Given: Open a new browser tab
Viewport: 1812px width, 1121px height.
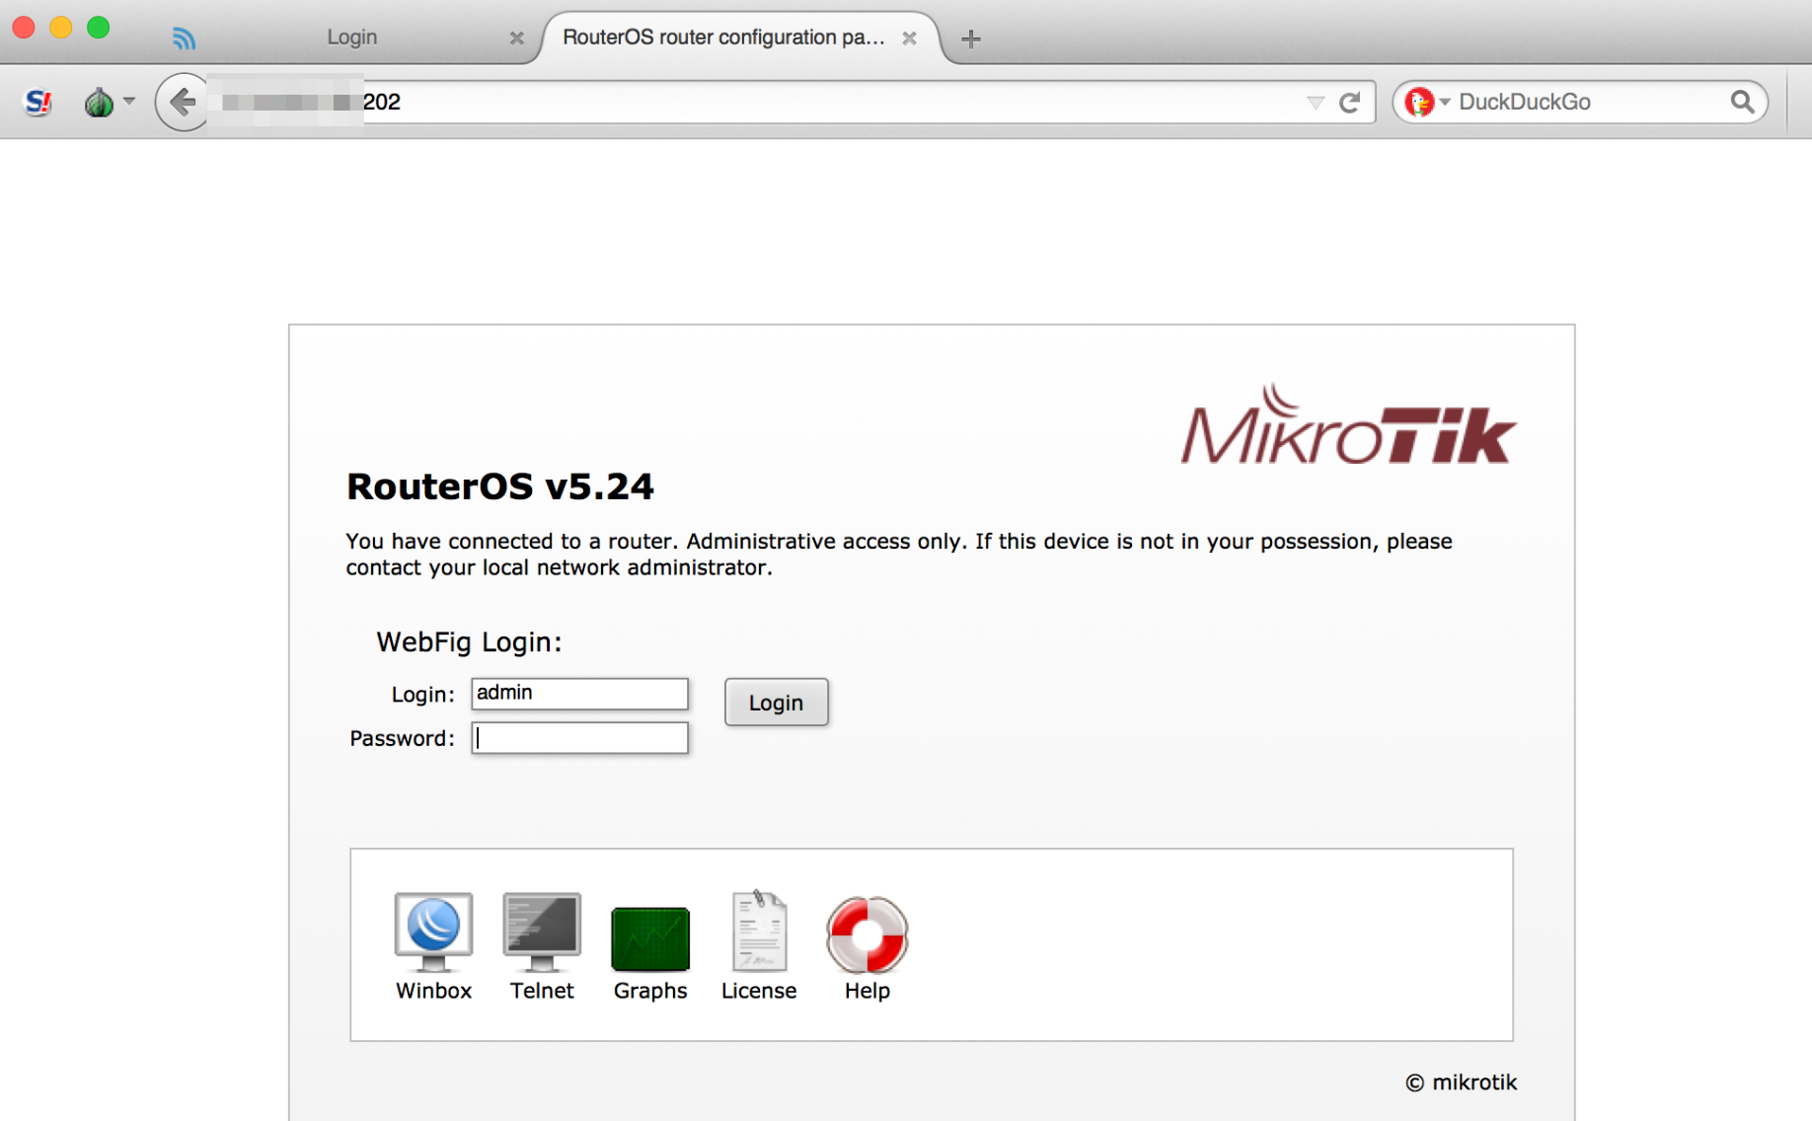Looking at the screenshot, I should [970, 38].
